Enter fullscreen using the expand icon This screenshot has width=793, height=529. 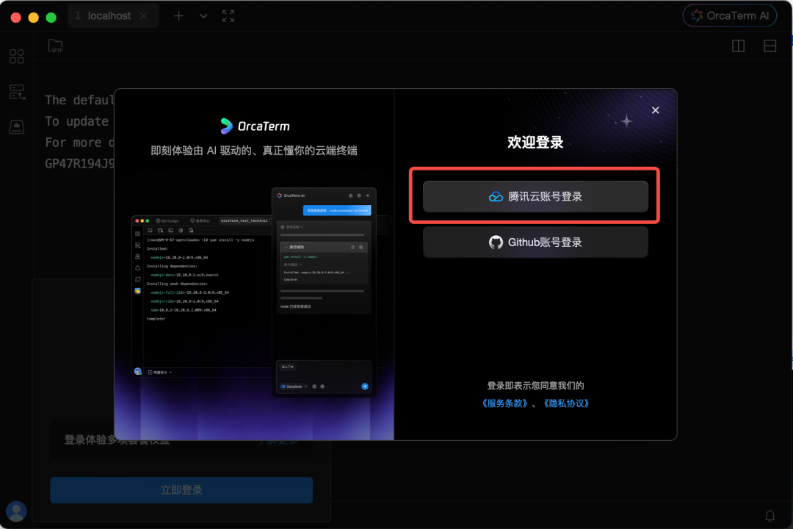pos(228,15)
